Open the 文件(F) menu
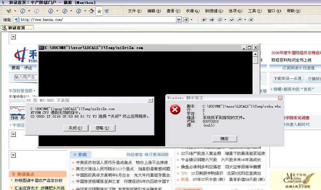The image size is (321, 190). (x=134, y=11)
